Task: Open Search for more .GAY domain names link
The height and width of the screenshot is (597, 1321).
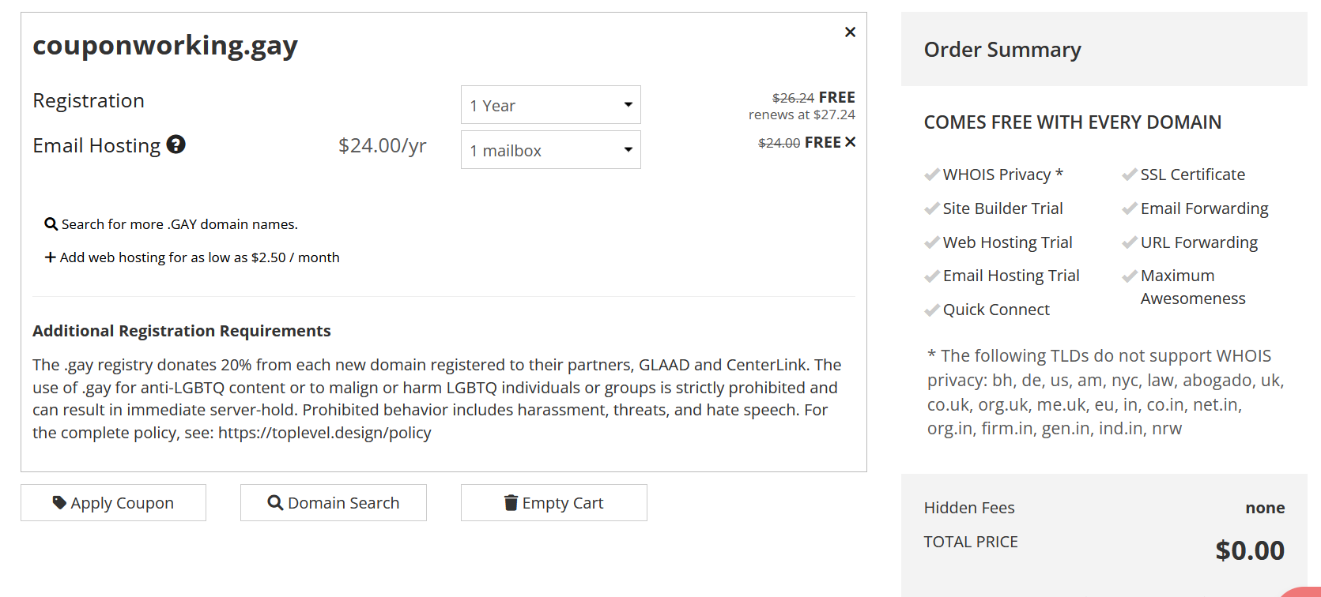Action: (179, 224)
